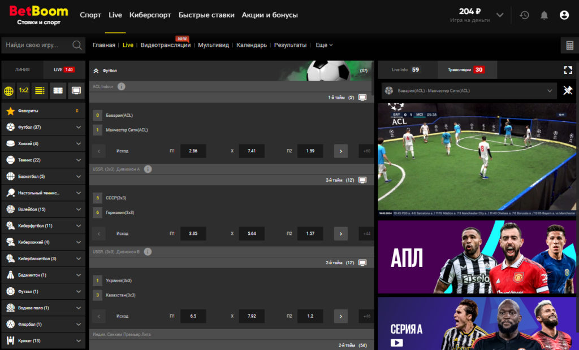The width and height of the screenshot is (579, 350).
Task: Expand Баскетбол (5) sidebar chevron
Action: pyautogui.click(x=78, y=176)
